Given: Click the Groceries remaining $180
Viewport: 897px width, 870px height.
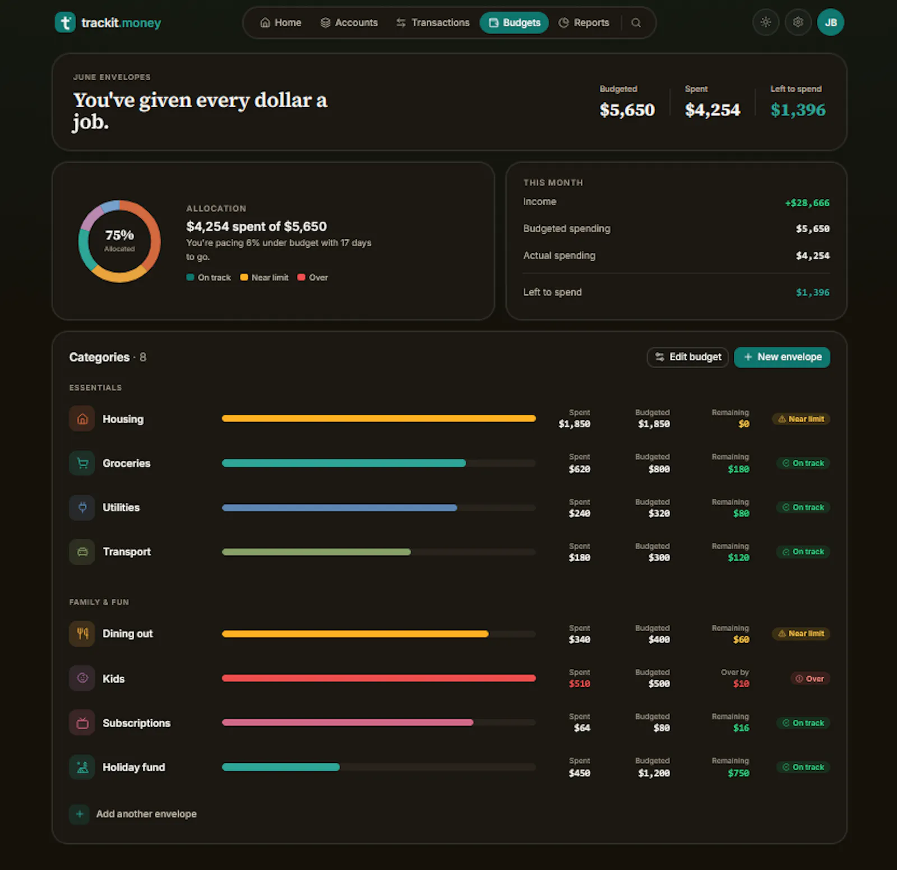Looking at the screenshot, I should [x=738, y=469].
